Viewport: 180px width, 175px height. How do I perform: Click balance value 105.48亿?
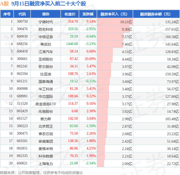[172, 119]
